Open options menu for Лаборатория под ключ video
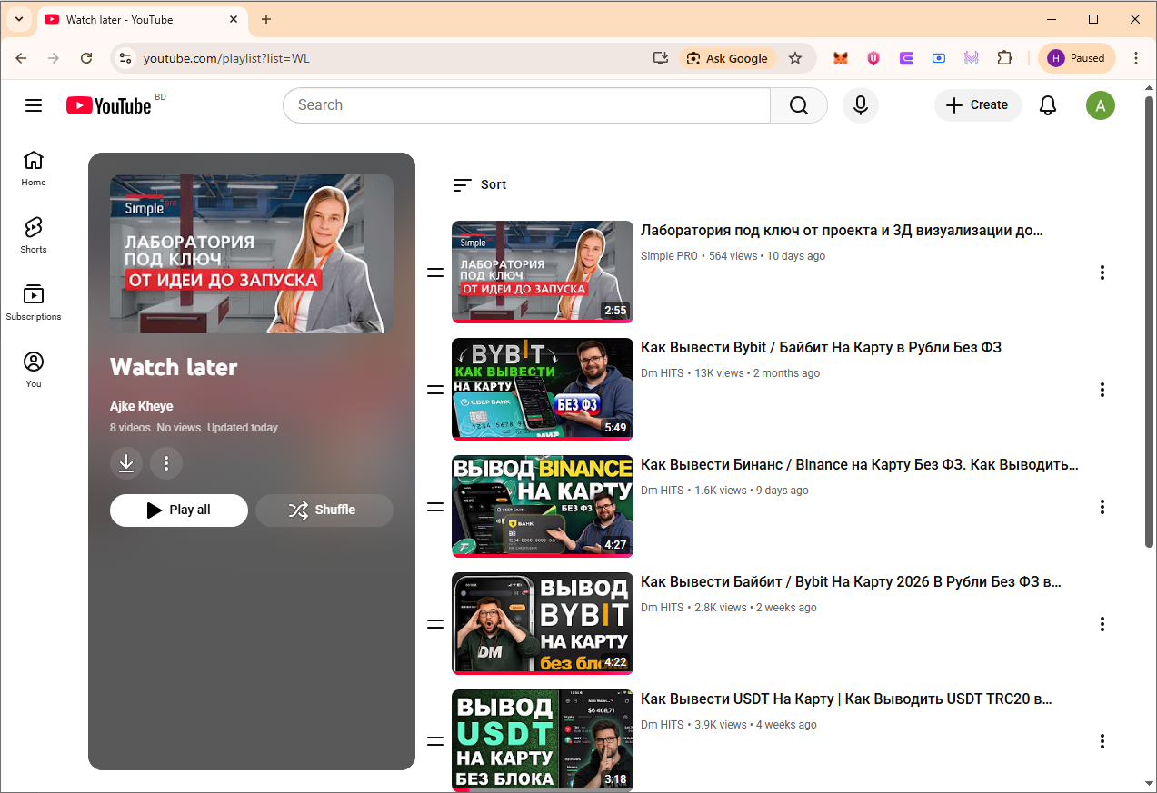Screen dimensions: 1157x793 [x=1102, y=273]
